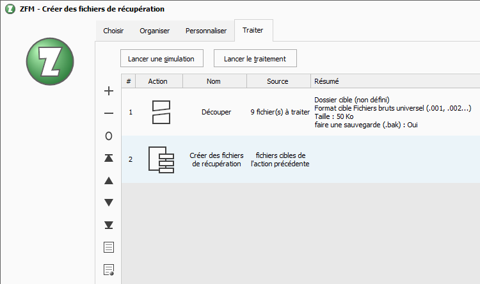Open the Organiser tab
This screenshot has height=284, width=480.
[155, 31]
